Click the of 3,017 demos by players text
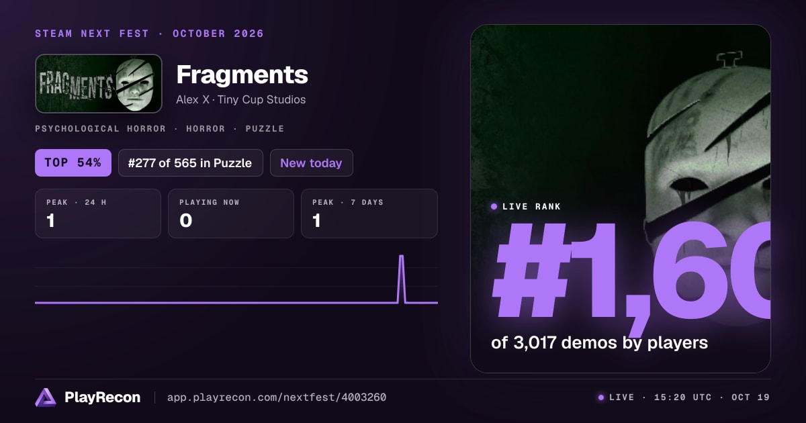The width and height of the screenshot is (806, 423). point(600,342)
